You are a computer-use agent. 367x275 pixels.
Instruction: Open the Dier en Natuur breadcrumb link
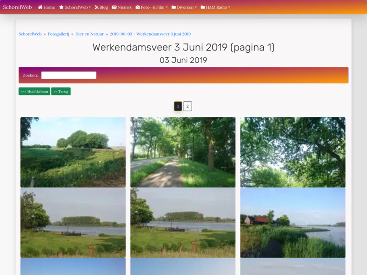pos(89,34)
